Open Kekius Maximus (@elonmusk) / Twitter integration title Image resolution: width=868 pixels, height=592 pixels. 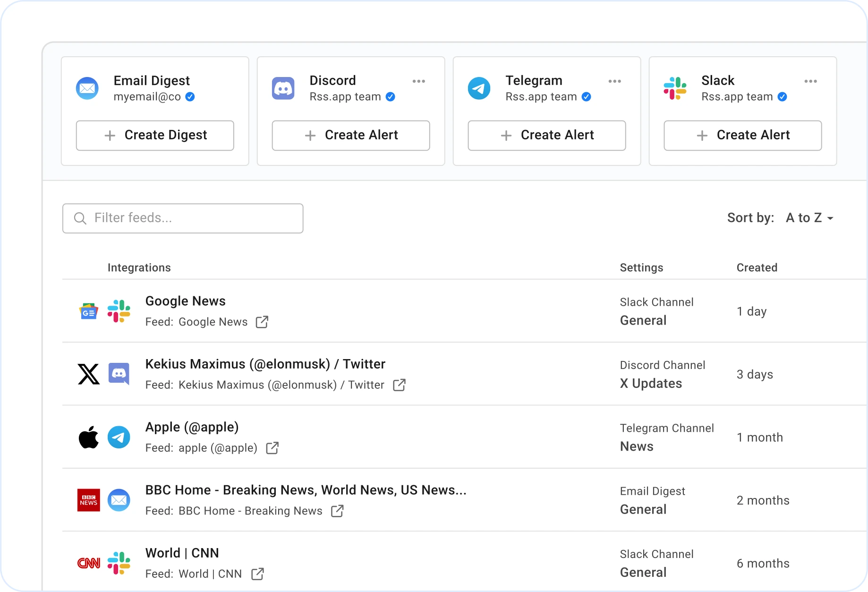(x=265, y=364)
